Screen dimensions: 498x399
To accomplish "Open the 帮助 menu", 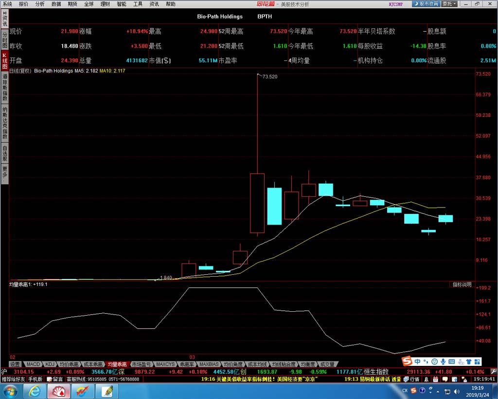I will pyautogui.click(x=171, y=4).
